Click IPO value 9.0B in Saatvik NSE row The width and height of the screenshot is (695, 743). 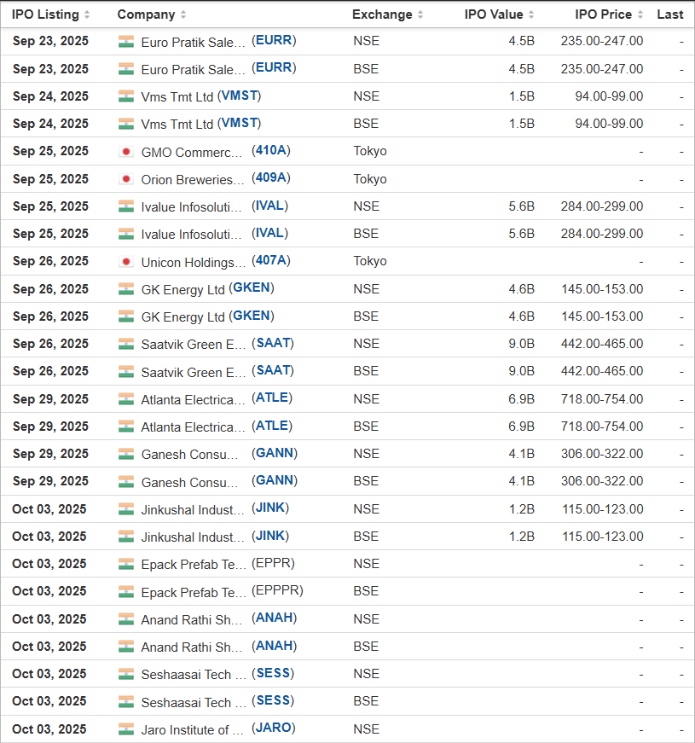point(522,344)
